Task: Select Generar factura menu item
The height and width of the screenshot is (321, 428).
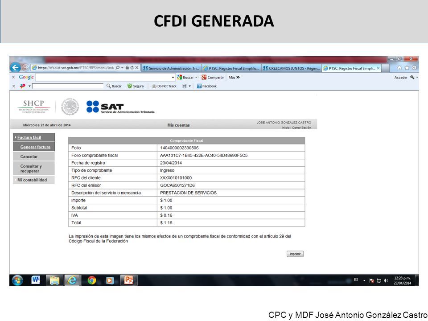Action: 34,147
